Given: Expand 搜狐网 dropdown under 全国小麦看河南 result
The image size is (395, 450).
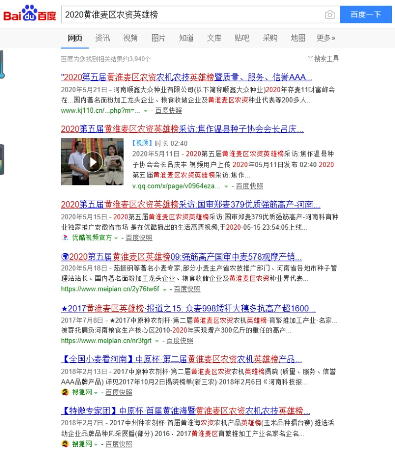Looking at the screenshot, I should pyautogui.click(x=96, y=393).
